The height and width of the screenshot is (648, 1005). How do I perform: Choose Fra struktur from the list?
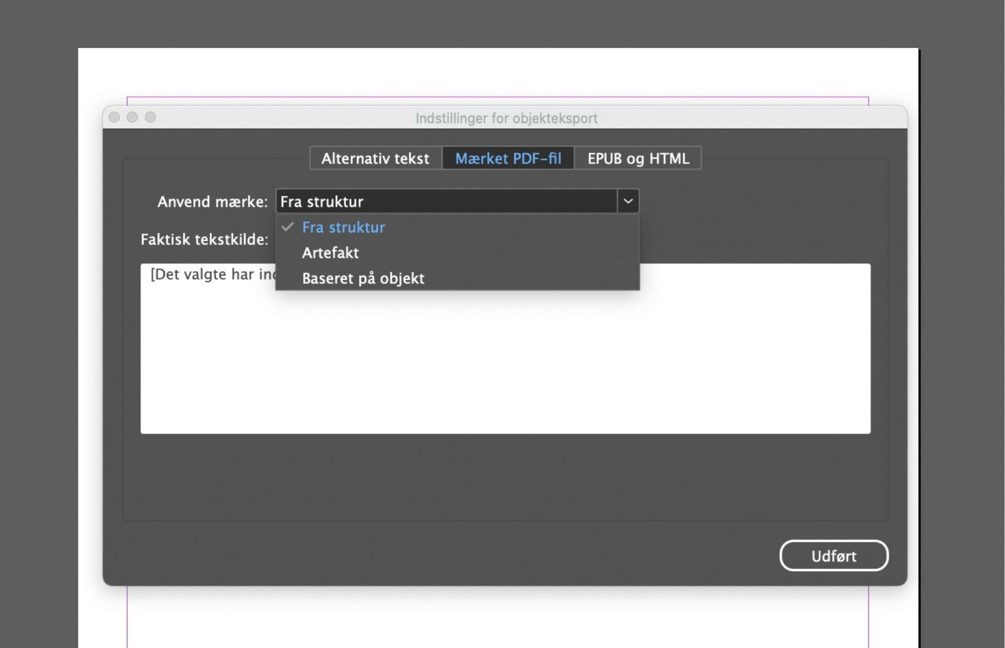[x=343, y=228]
